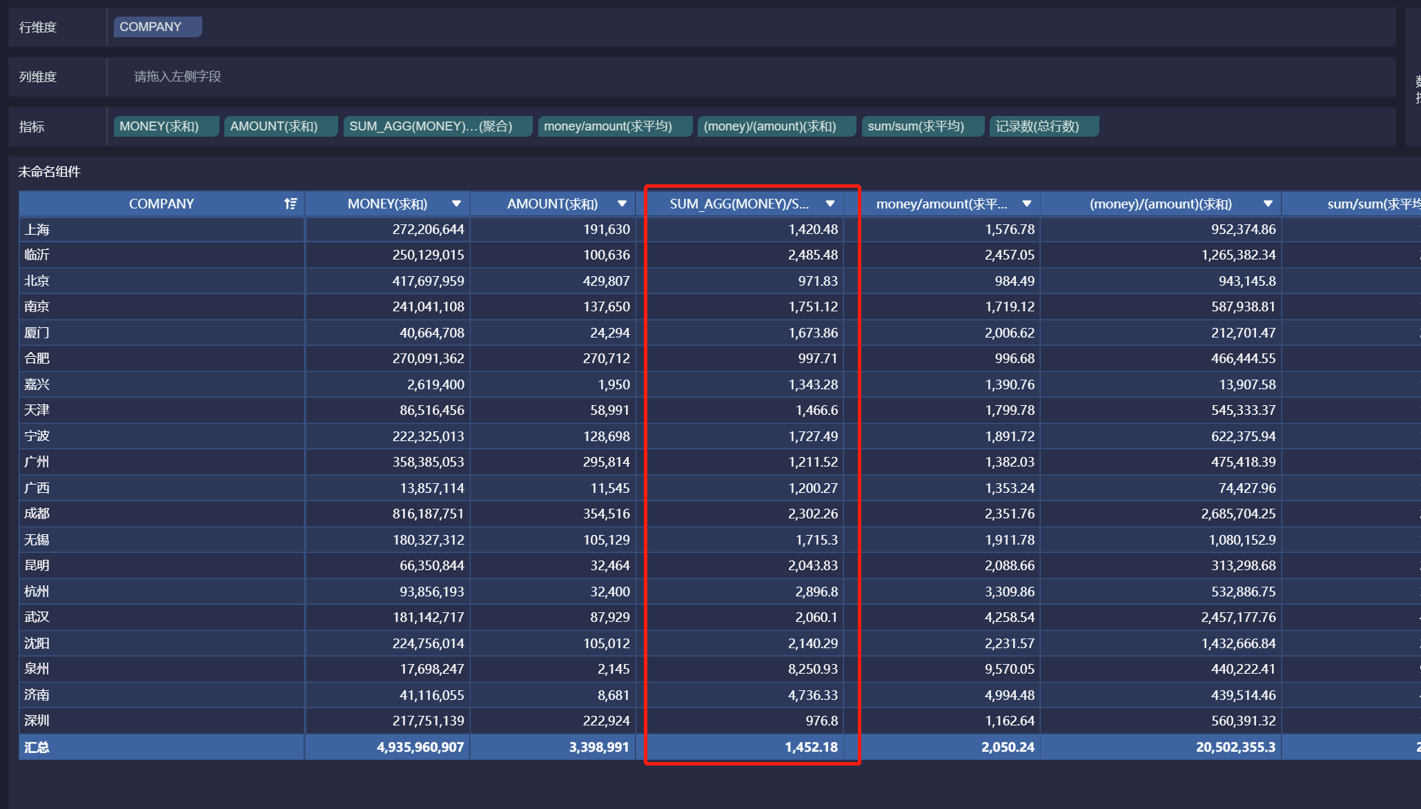
Task: Select the 深圳 row cell
Action: 161,721
